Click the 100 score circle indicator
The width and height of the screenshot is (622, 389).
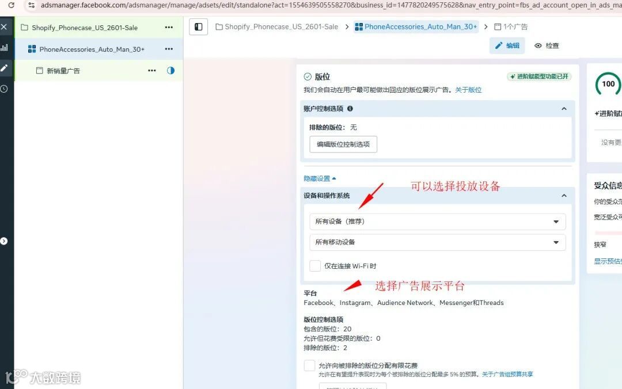click(x=608, y=83)
